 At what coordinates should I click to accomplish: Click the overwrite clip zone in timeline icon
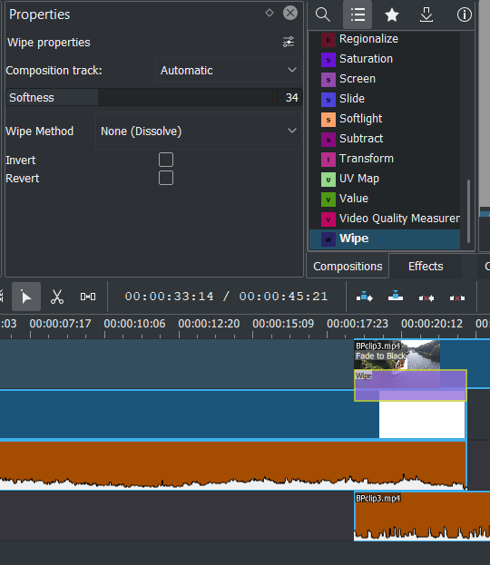pos(396,297)
